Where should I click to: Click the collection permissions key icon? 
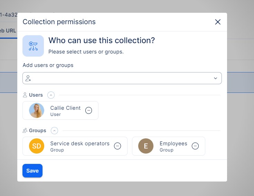[x=33, y=46]
